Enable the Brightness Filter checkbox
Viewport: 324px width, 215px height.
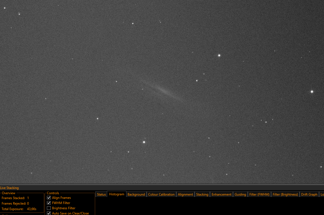point(49,208)
